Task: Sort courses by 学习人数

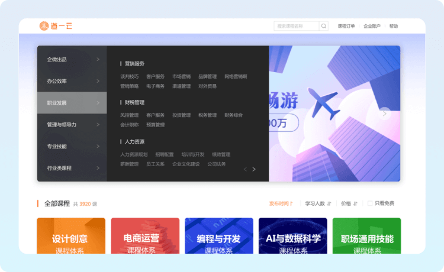Action: click(x=318, y=203)
